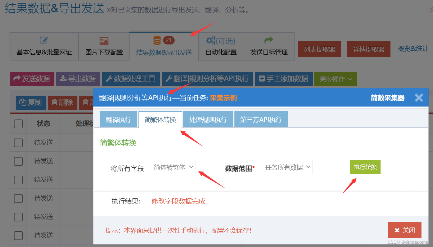Screen dimensions: 433x247
Task: Switch to the 自动化配置 tab
Action: [x=221, y=46]
